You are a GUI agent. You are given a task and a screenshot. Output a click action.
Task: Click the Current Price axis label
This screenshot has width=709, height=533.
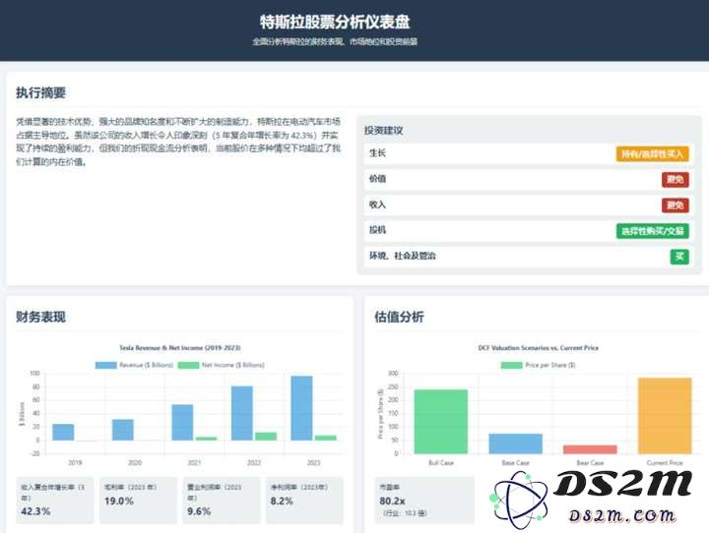(x=665, y=463)
